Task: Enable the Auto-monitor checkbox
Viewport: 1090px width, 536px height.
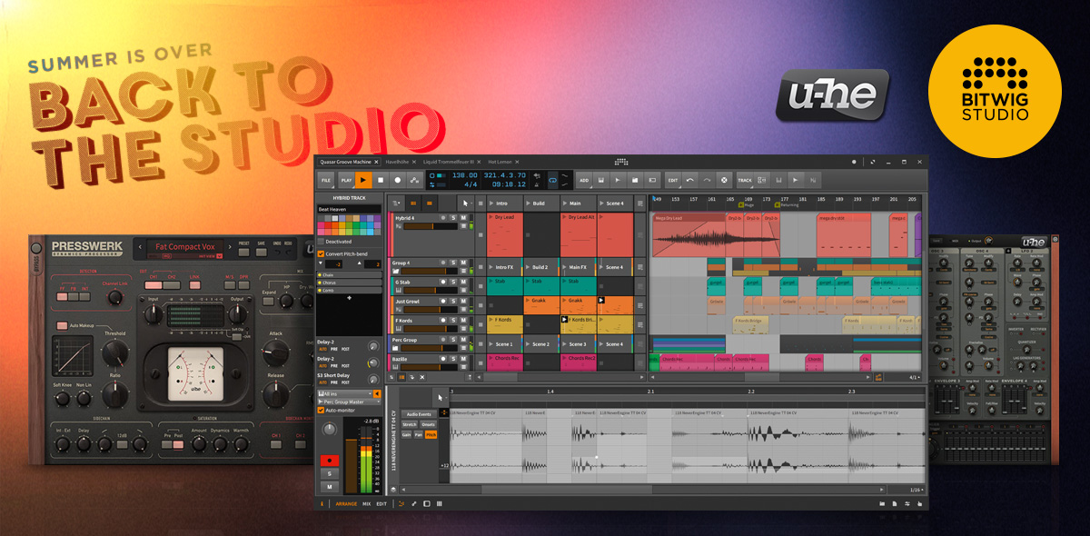Action: pos(321,410)
